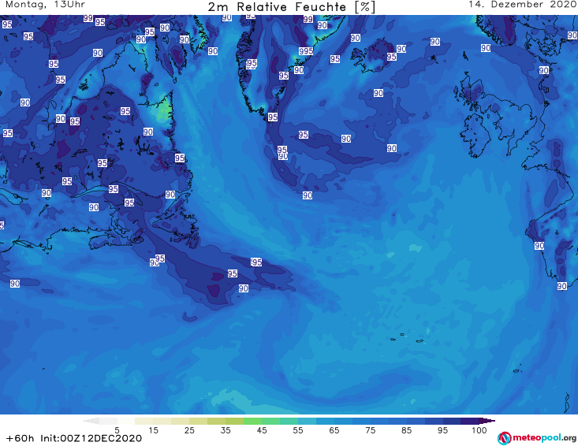
Task: Click the legend value '100'
Action: coord(479,430)
